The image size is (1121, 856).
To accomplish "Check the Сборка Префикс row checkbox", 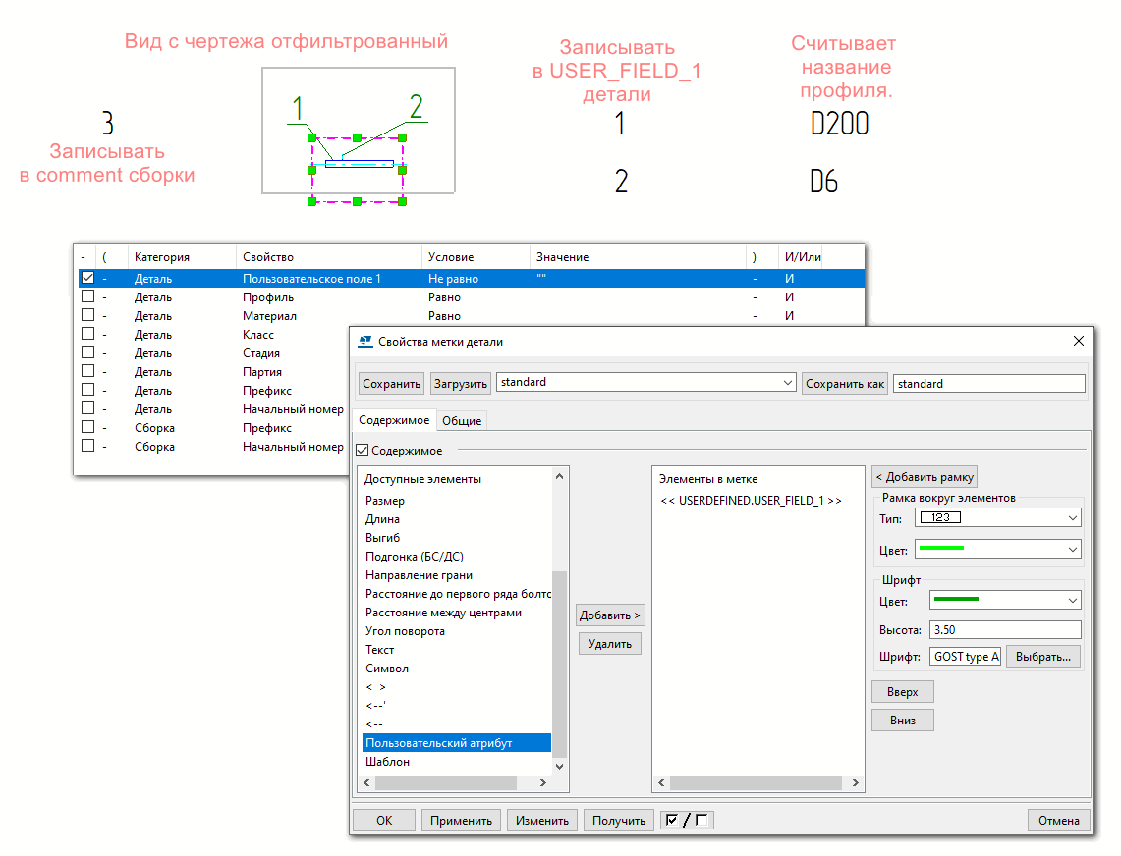I will tap(87, 427).
